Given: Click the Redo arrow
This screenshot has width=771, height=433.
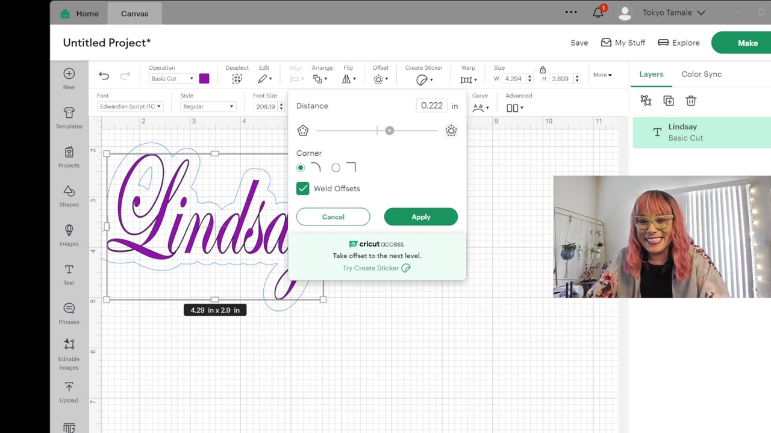Looking at the screenshot, I should click(x=125, y=75).
